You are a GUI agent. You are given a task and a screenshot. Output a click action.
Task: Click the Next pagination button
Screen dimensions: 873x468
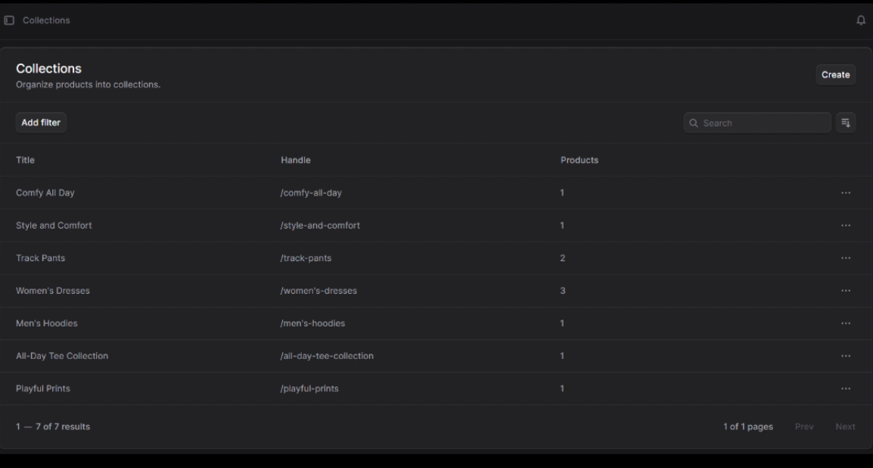846,426
